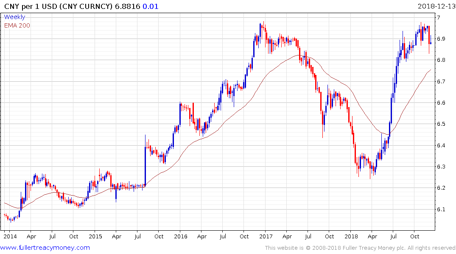This screenshot has height=254, width=456.
Task: Click the chart date 2018-12-13
Action: coord(436,6)
